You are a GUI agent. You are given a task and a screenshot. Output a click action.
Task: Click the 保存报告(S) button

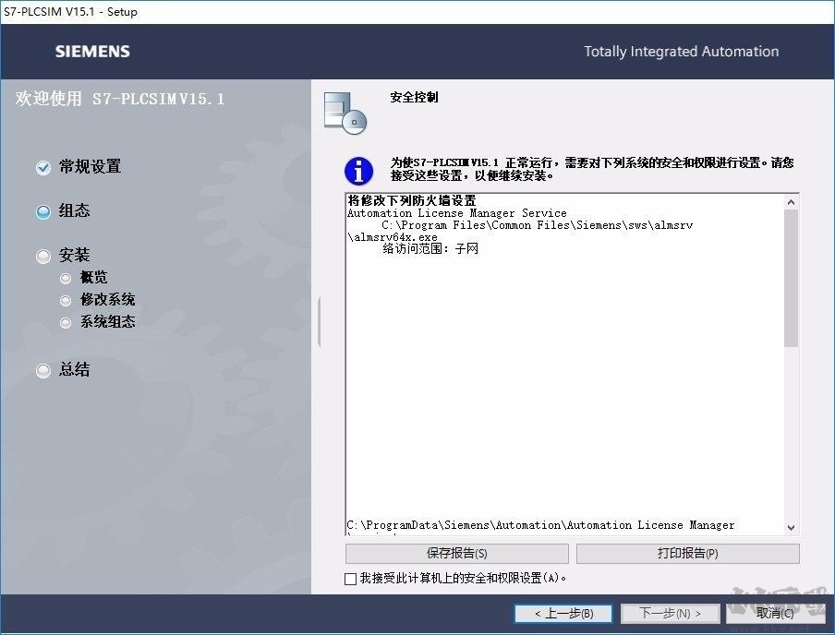[457, 554]
